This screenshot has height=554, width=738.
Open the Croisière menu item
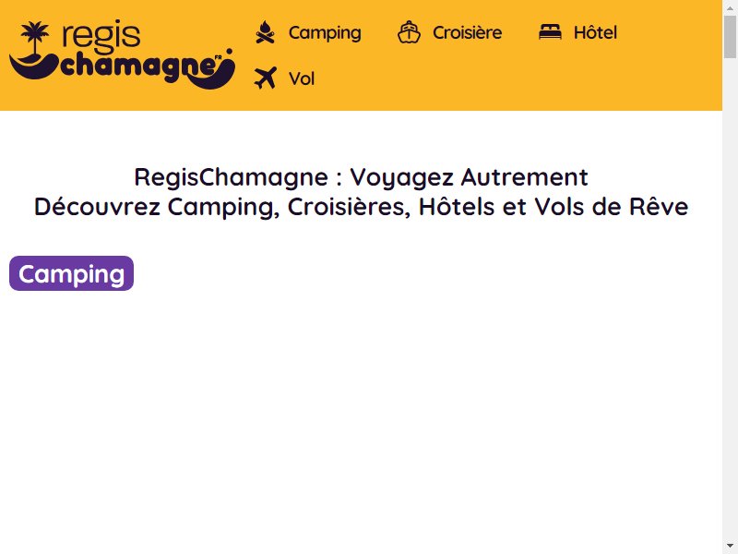point(468,32)
